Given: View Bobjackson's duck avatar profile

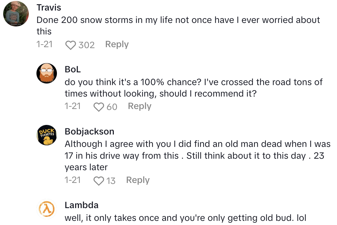Looking at the screenshot, I should pos(47,135).
